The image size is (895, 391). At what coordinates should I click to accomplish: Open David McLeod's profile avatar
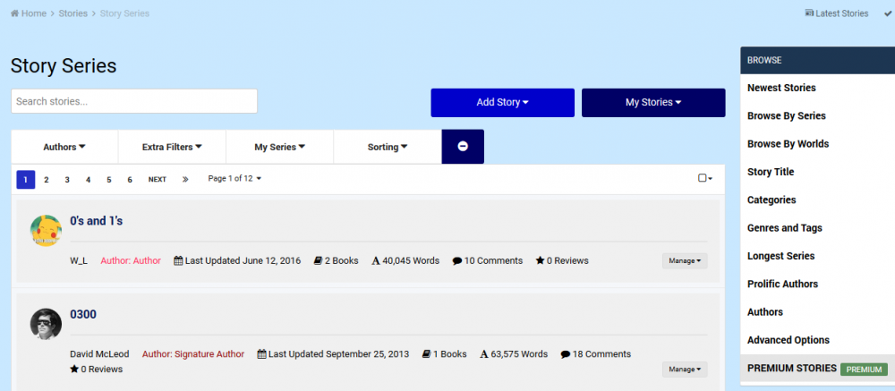tap(46, 323)
